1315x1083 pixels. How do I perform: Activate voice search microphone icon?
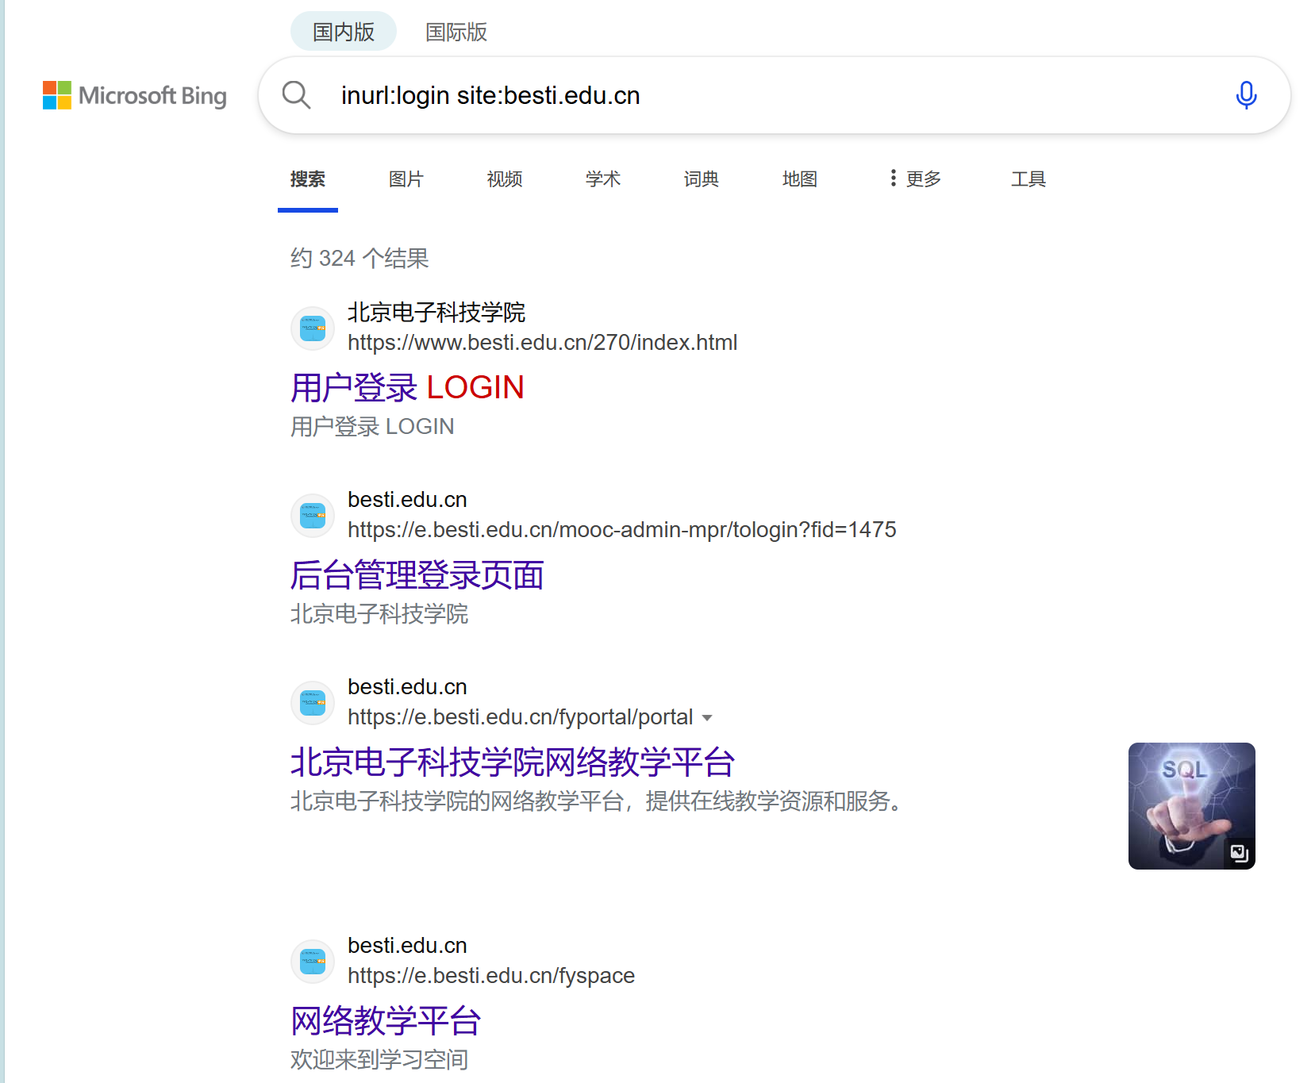pos(1246,95)
